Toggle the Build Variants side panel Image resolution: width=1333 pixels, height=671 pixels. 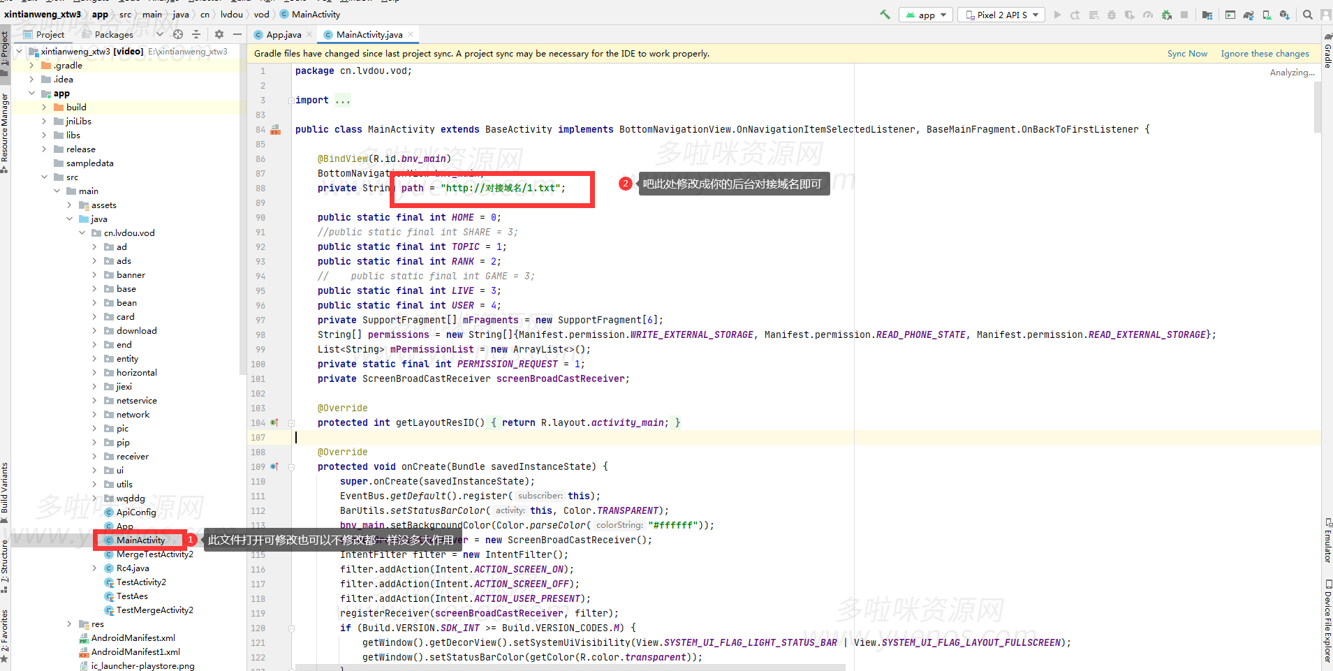tap(5, 488)
